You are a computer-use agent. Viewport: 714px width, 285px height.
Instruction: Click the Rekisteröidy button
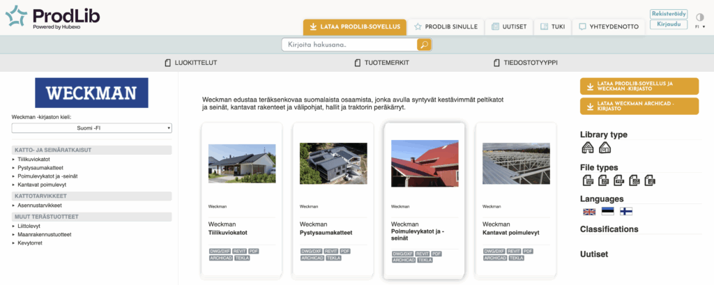[669, 14]
